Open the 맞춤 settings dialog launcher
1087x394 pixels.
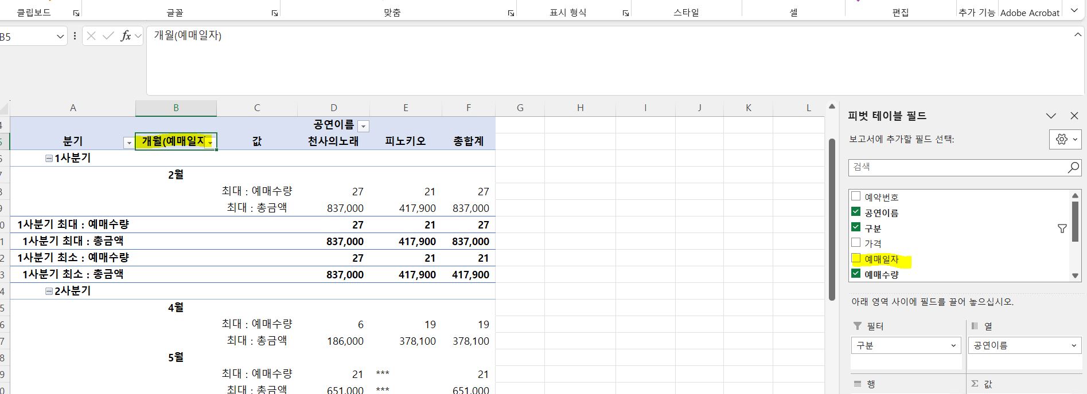[511, 13]
